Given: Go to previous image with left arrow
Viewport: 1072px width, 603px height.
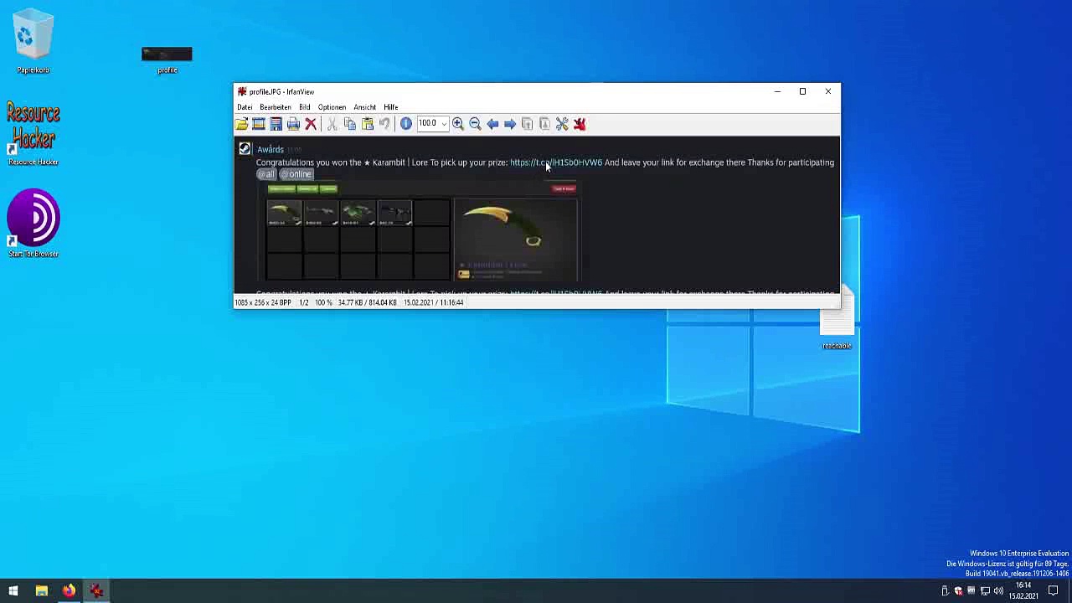Looking at the screenshot, I should pos(492,124).
